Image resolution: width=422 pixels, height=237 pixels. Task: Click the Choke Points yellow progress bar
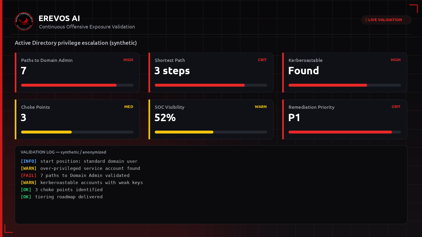pyautogui.click(x=77, y=132)
